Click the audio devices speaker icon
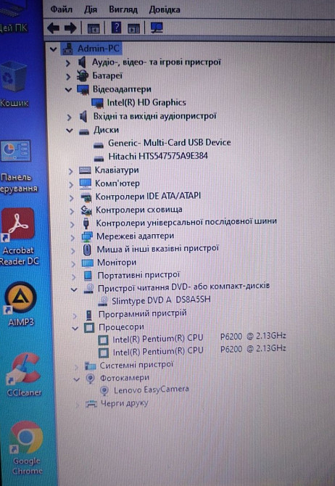The width and height of the screenshot is (335, 486). click(x=81, y=62)
